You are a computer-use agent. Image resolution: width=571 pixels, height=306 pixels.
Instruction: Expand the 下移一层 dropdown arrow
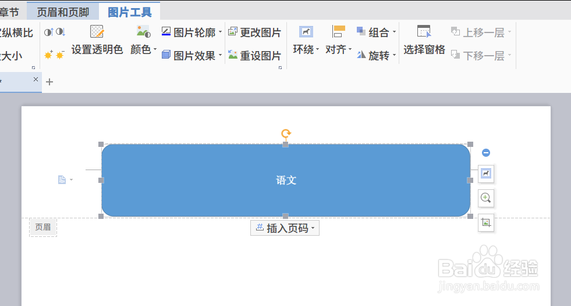509,55
